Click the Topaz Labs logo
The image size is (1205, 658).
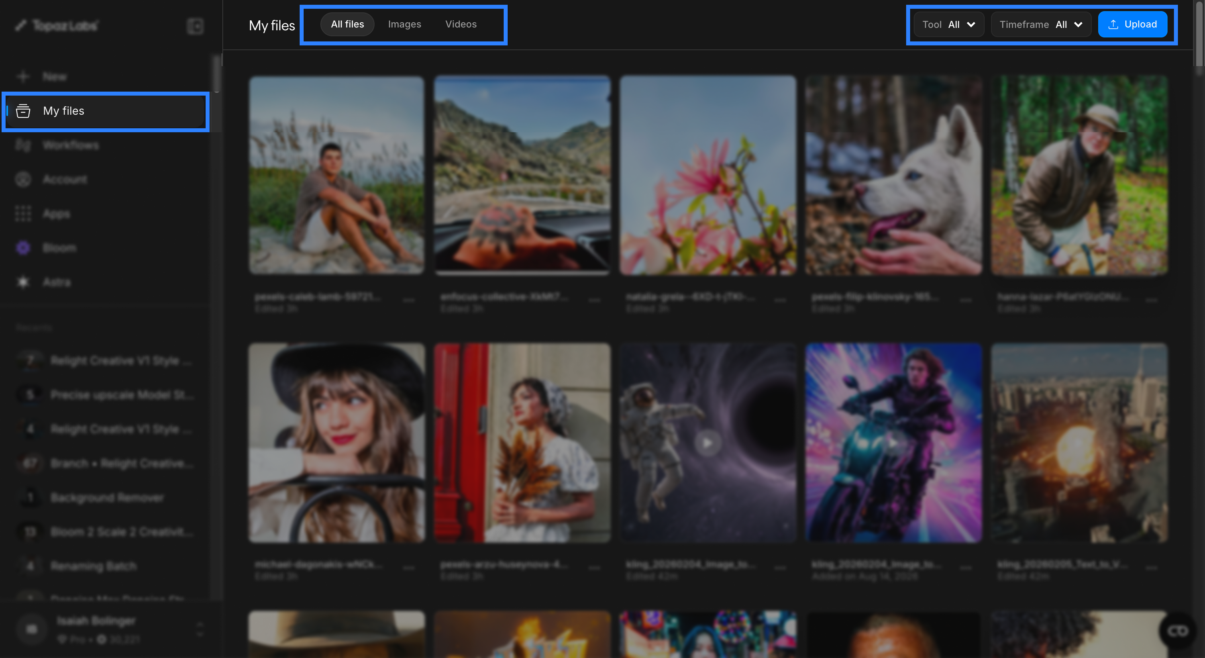56,25
